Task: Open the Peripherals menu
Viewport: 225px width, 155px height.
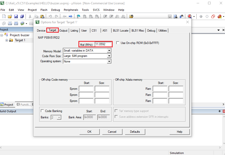Action: (x=71, y=10)
